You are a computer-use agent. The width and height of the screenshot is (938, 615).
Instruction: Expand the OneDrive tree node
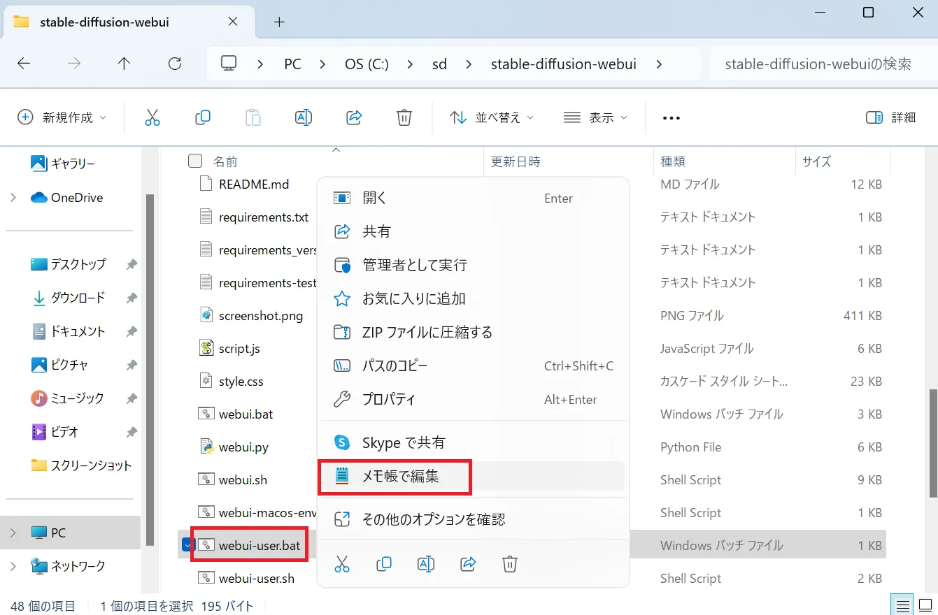coord(13,198)
